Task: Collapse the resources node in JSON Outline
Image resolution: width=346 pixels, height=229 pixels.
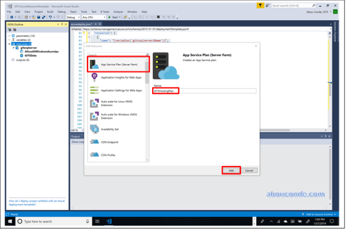Action: pyautogui.click(x=9, y=44)
